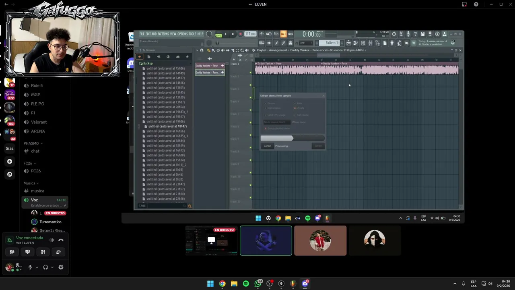The image size is (515, 290).
Task: Collapse the Backup folder in FL browser
Action: [146, 64]
